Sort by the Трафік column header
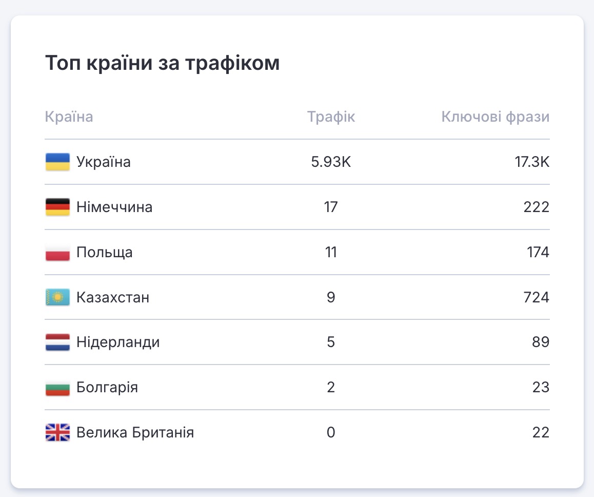This screenshot has height=497, width=594. [x=331, y=117]
